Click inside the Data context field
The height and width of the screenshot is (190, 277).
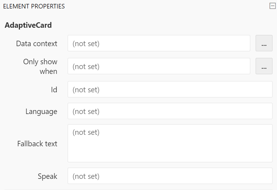pos(159,43)
